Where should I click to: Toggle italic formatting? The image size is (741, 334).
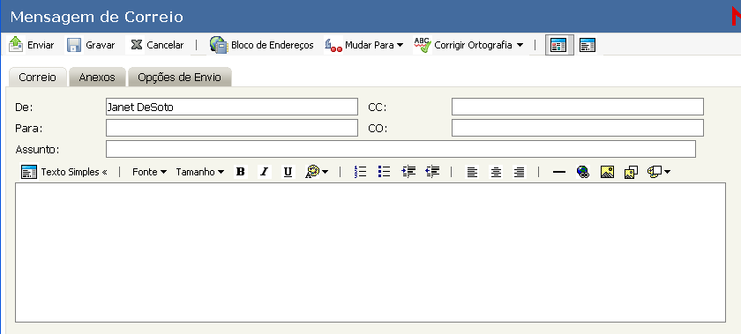pyautogui.click(x=265, y=172)
